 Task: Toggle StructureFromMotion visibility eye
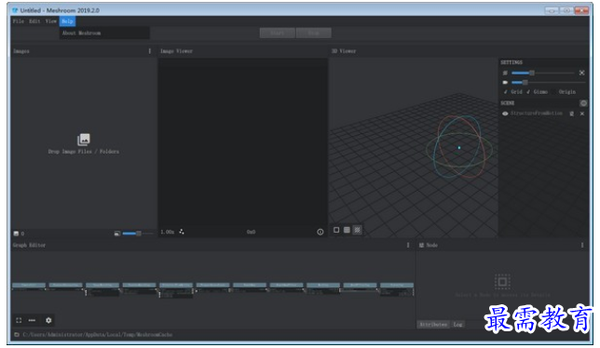coord(505,114)
